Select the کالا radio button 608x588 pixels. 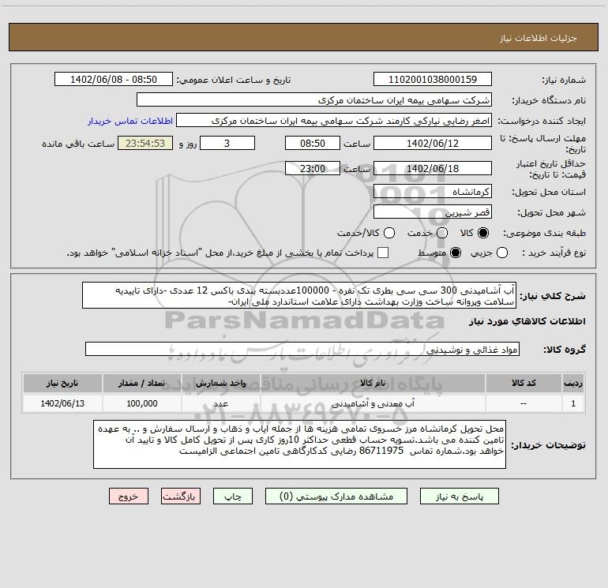coord(483,233)
